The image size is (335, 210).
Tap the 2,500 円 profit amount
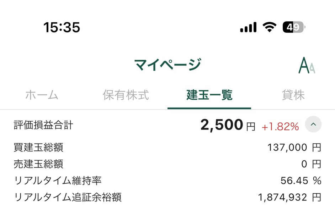(228, 125)
